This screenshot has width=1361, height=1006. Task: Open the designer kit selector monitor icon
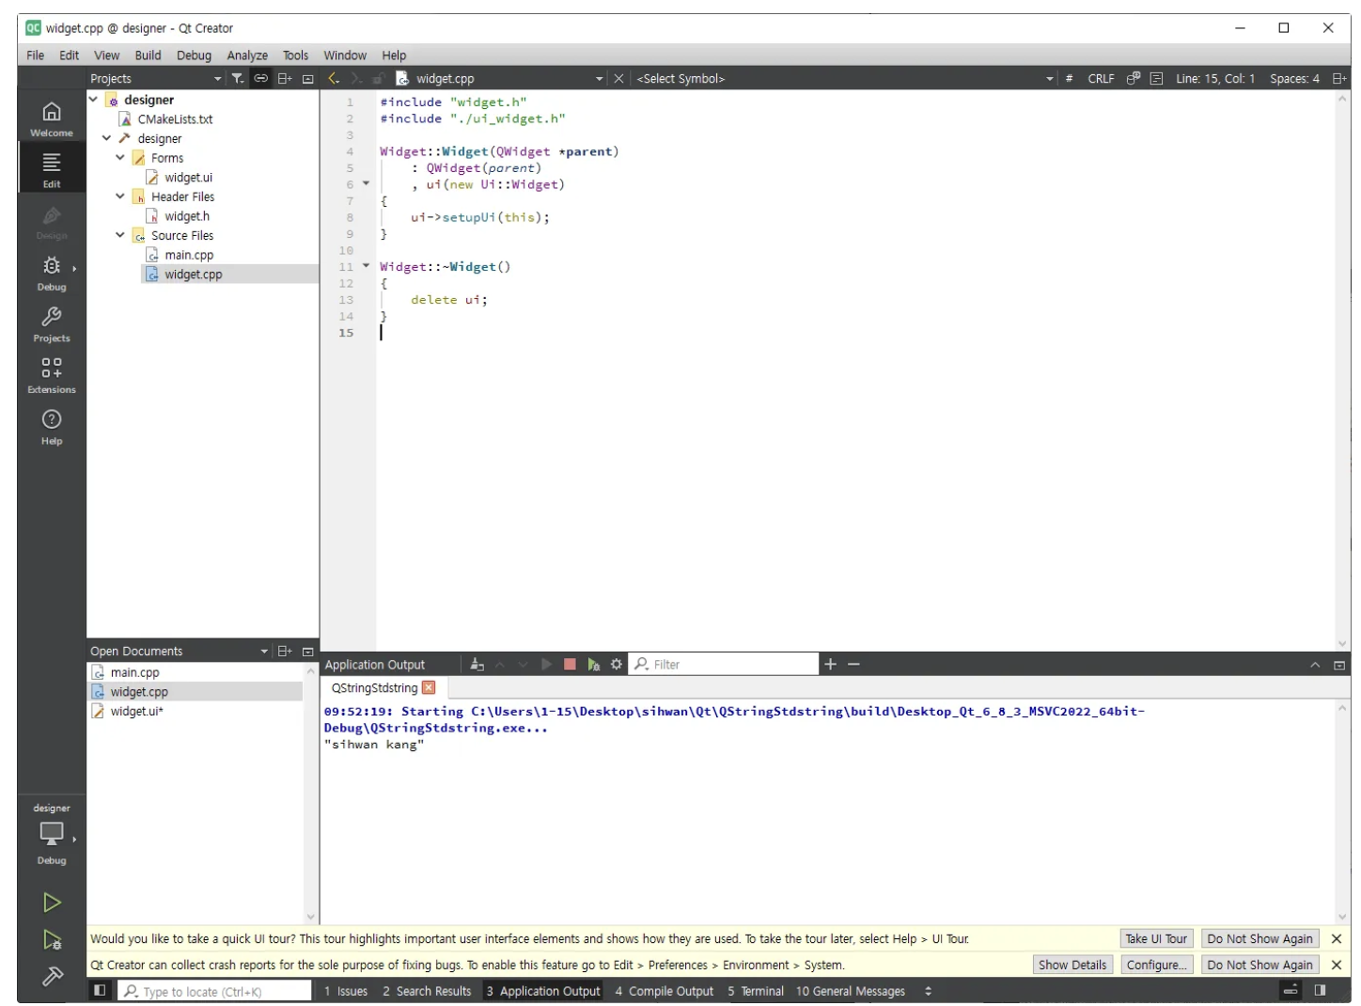[x=52, y=835]
